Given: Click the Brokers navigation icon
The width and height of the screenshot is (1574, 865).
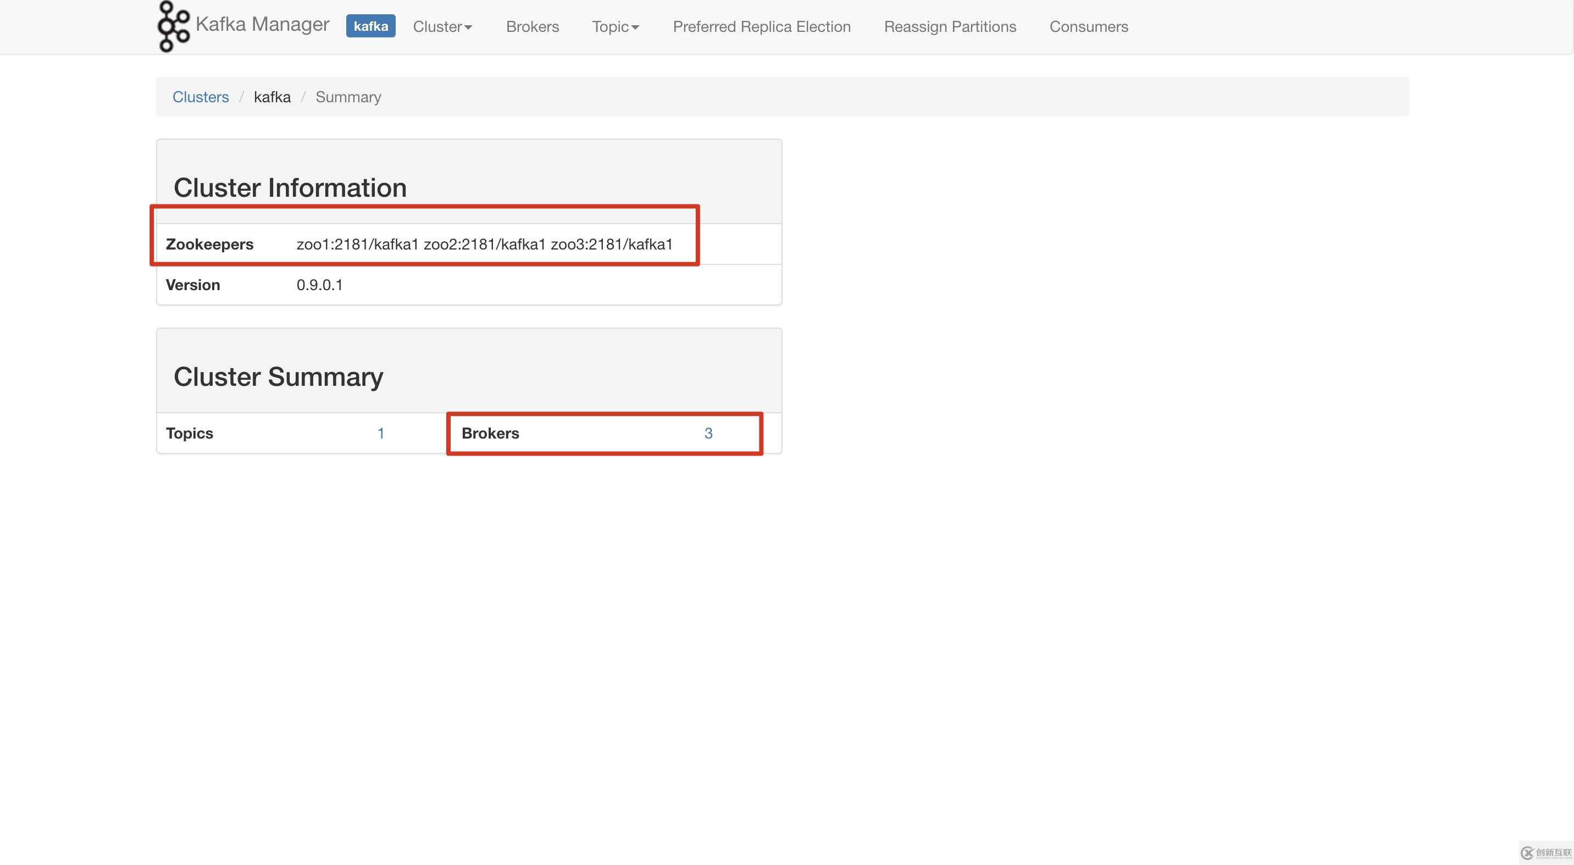Looking at the screenshot, I should pyautogui.click(x=533, y=26).
